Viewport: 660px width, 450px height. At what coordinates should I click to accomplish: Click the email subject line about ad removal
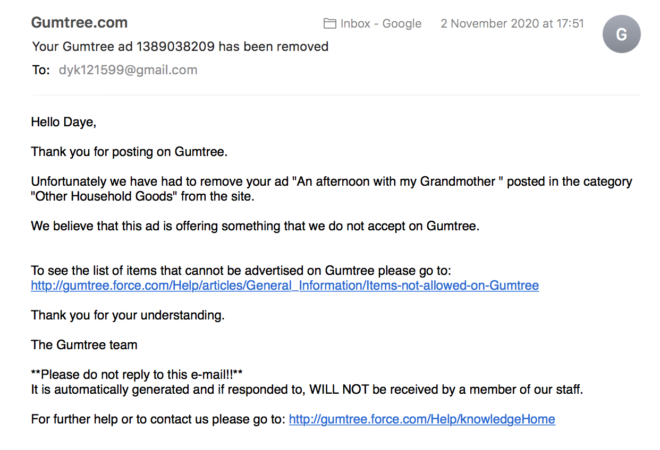(x=180, y=47)
